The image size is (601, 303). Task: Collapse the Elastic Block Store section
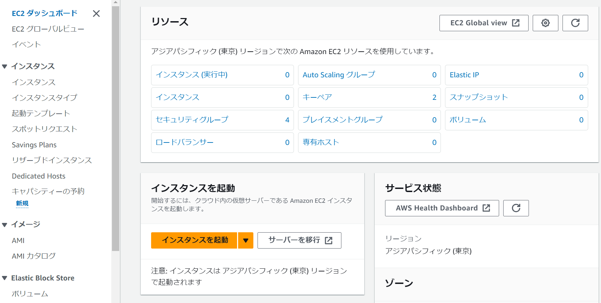[5, 278]
